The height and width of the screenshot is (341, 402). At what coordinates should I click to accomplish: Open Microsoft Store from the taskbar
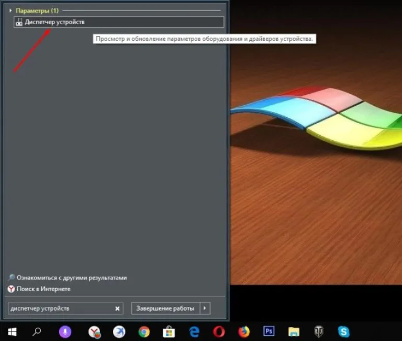click(169, 332)
